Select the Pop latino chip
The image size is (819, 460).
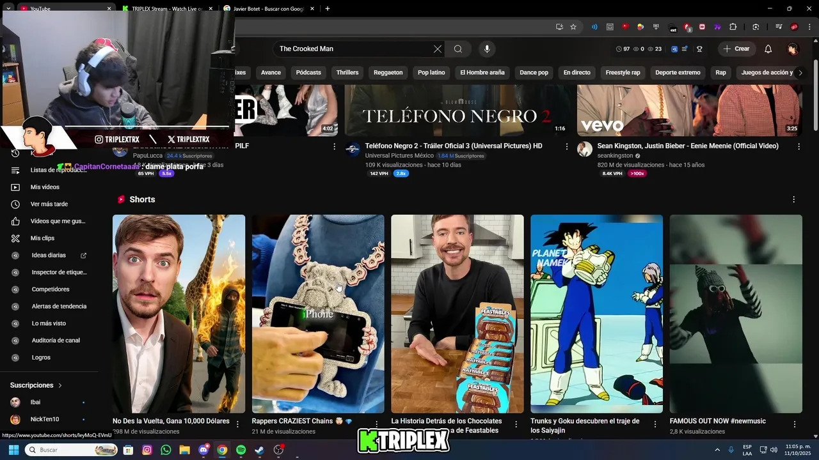click(x=431, y=72)
